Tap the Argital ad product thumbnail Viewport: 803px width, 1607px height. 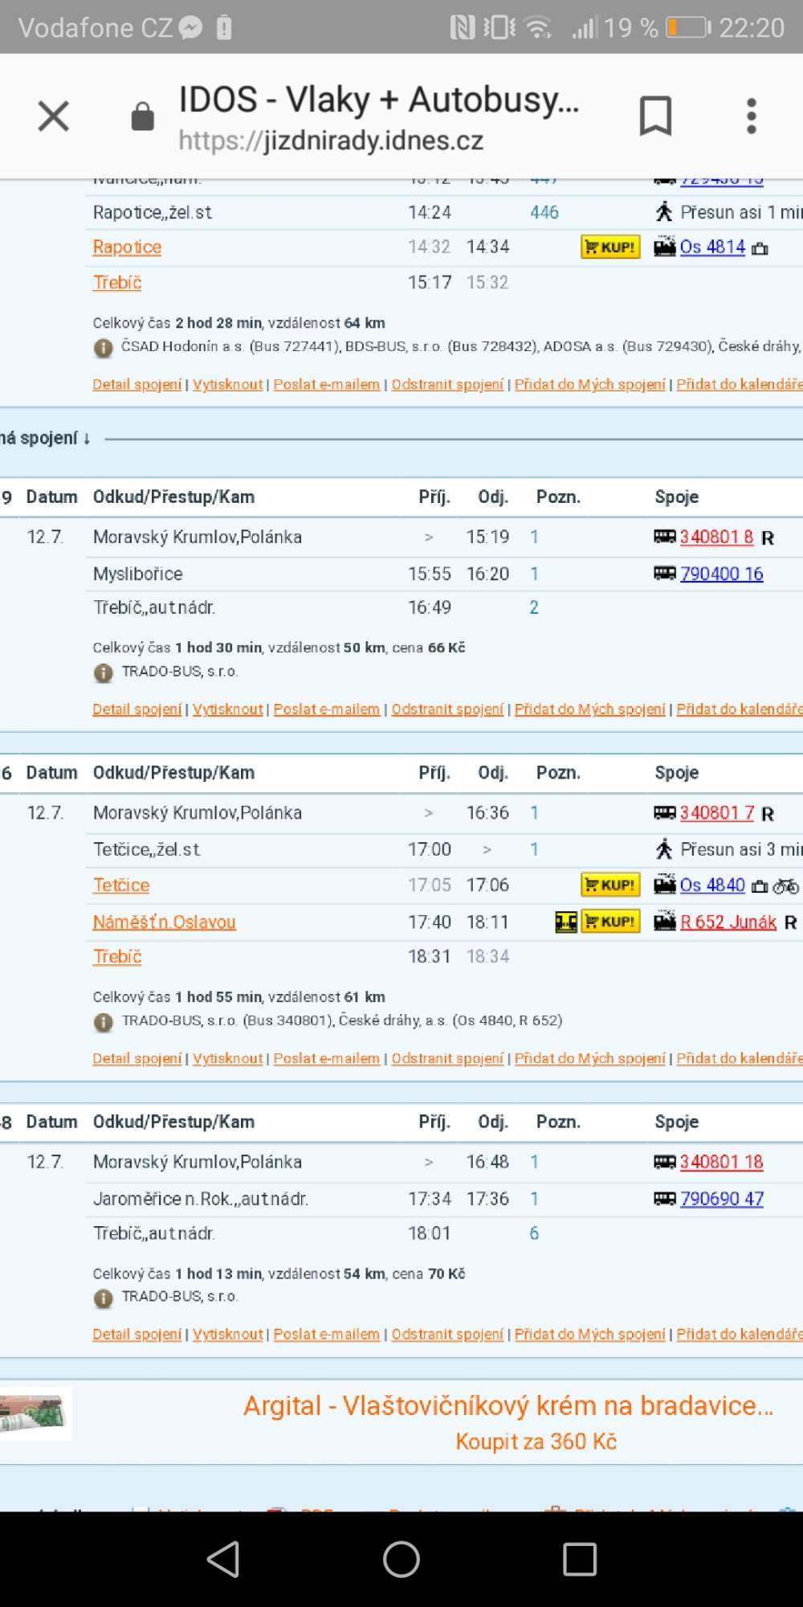(x=35, y=1414)
